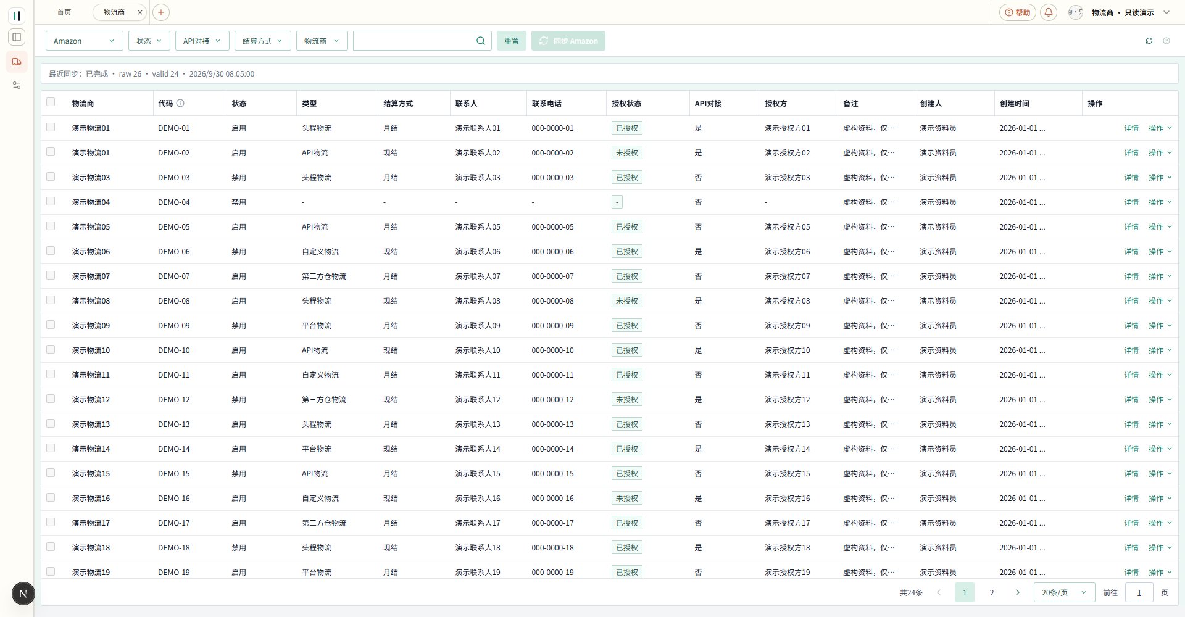Screen dimensions: 1185x617
Task: Add a new tab with plus icon
Action: click(x=160, y=12)
